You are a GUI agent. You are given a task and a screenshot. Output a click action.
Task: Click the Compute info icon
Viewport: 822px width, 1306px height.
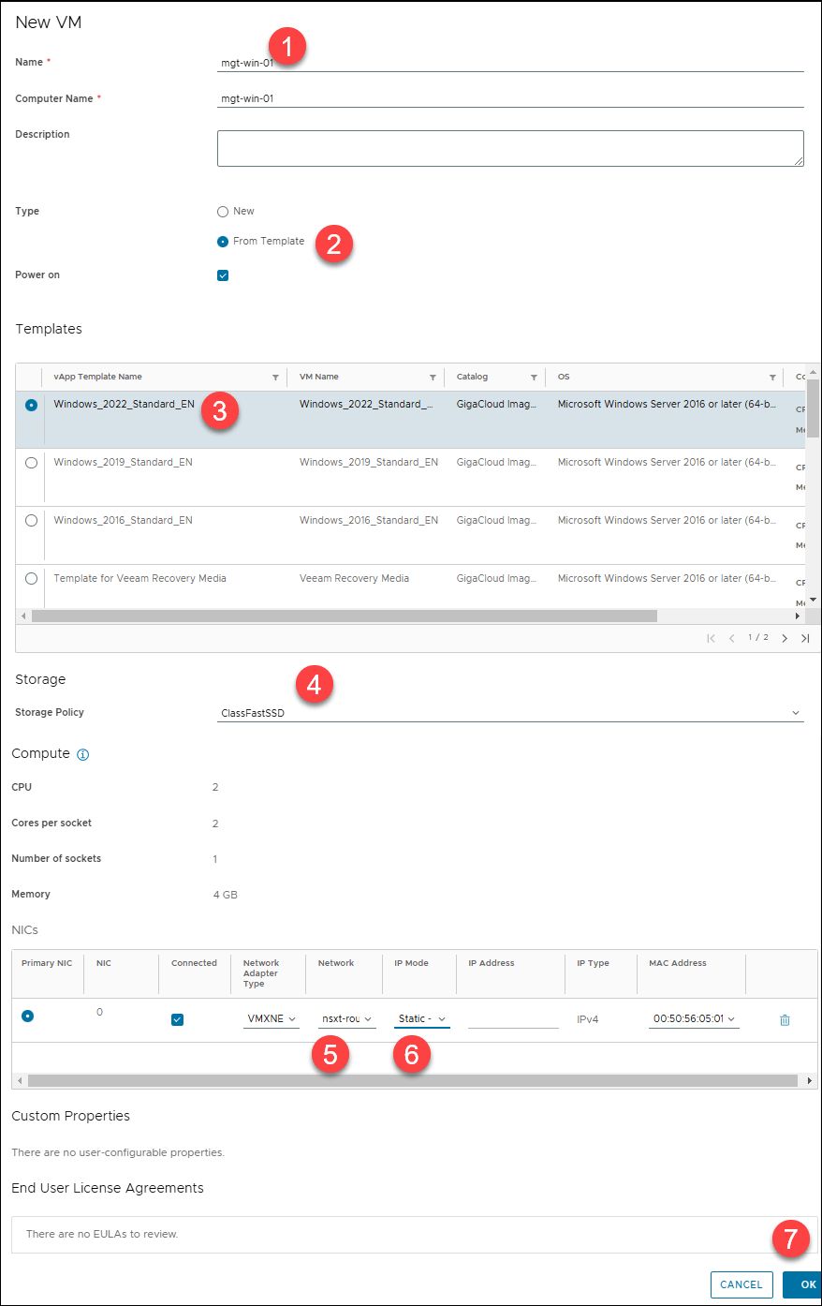tap(82, 754)
